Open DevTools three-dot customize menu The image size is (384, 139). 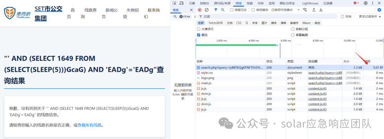(373, 3)
